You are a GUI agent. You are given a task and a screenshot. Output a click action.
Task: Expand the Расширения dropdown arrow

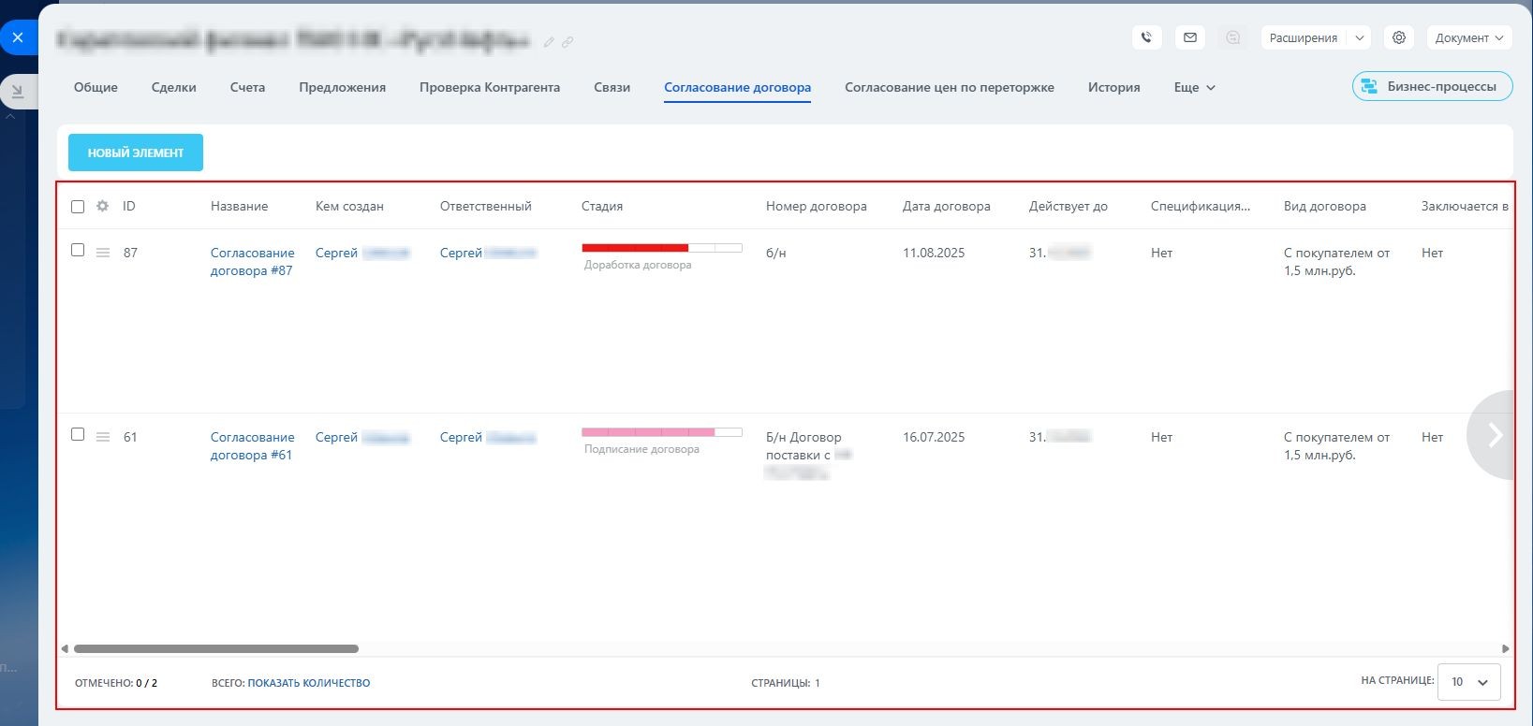pyautogui.click(x=1360, y=37)
